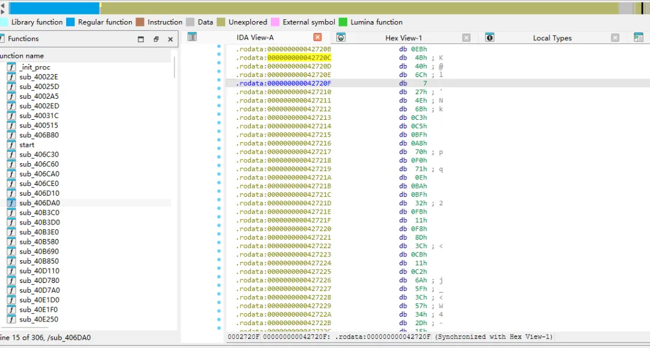Switch to the Hex View-1 tab

click(x=403, y=38)
